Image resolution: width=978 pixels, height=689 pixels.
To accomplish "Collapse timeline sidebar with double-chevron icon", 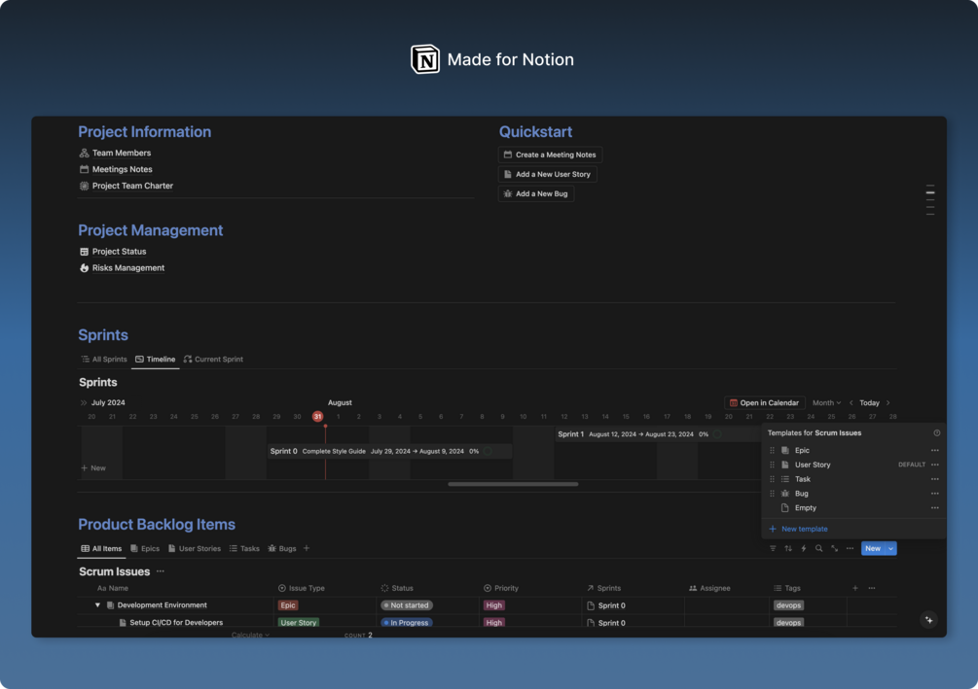I will click(84, 403).
